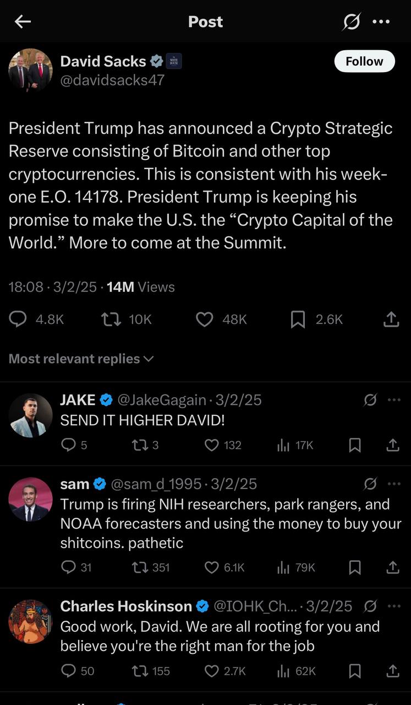Open @JakeGagain profile link
Viewport: 411px width, 705px height.
point(161,400)
